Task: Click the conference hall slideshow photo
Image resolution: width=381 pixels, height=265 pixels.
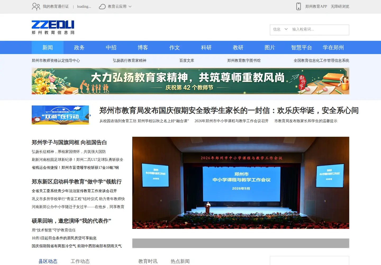Action: (241, 183)
